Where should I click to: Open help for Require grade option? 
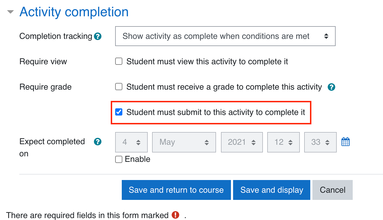331,87
